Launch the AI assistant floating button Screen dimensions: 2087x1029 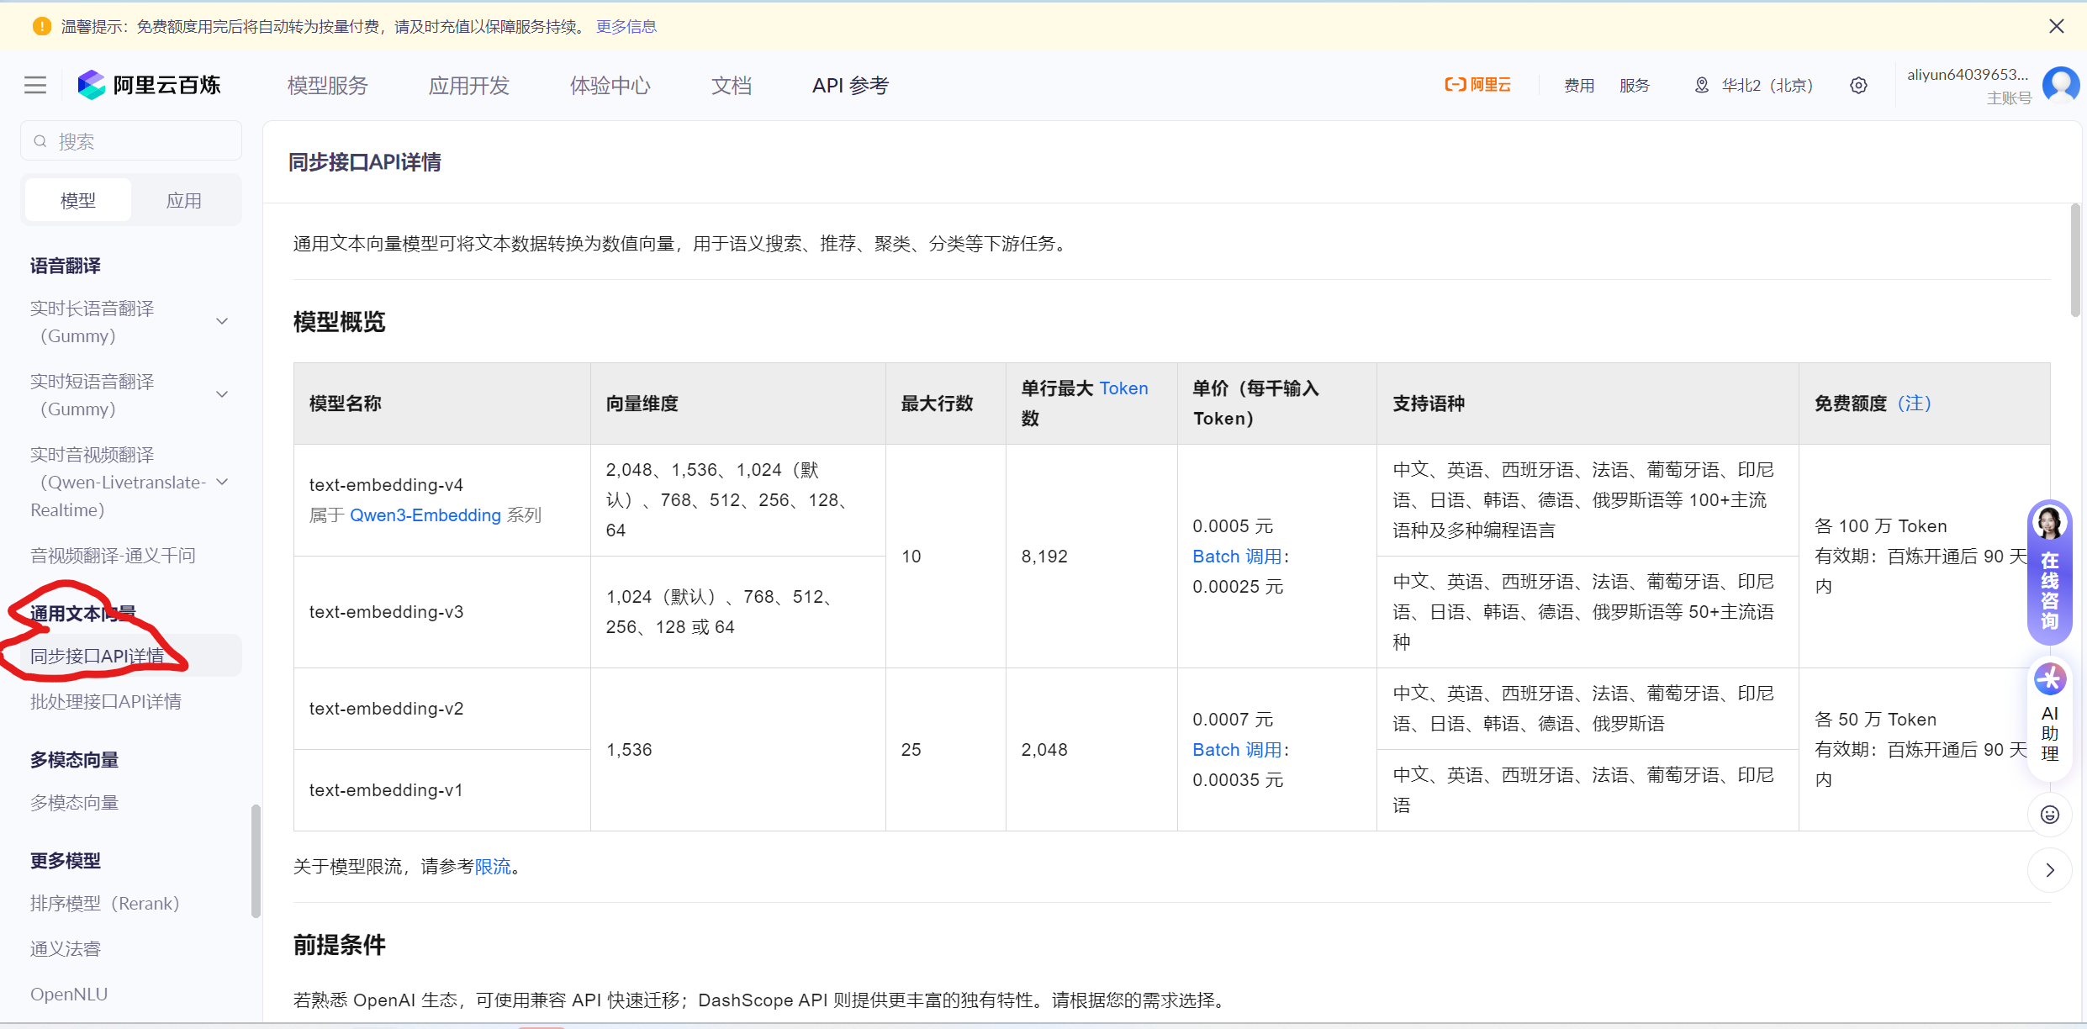coord(2049,711)
